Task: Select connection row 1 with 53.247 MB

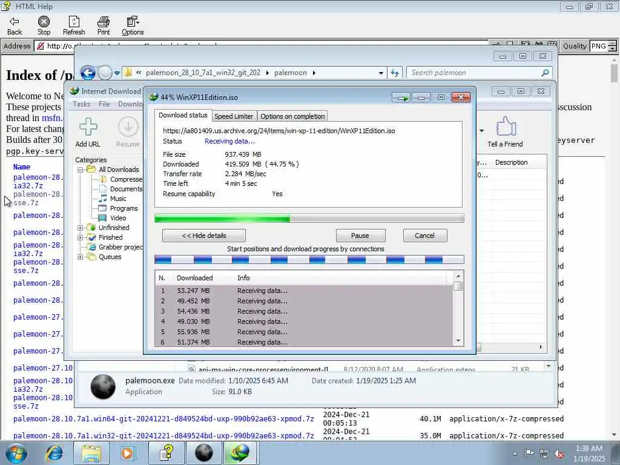Action: (304, 291)
